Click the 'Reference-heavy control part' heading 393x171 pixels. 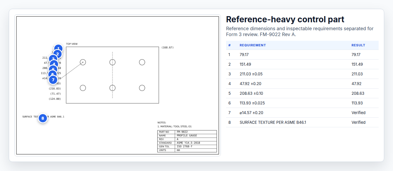[285, 19]
